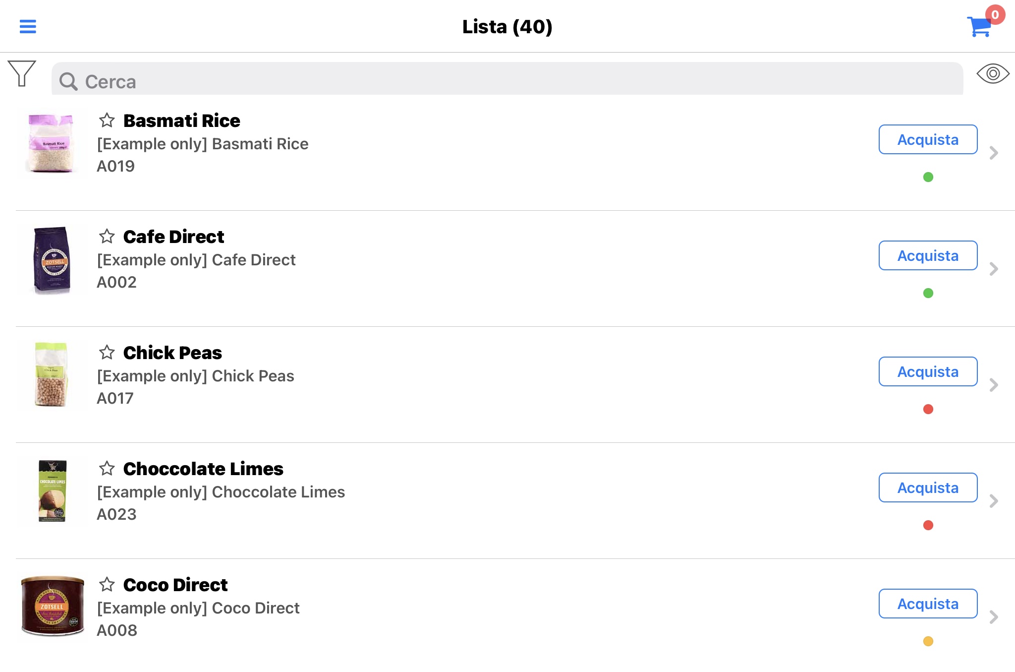
Task: Open Cafe Direct details via chevron
Action: click(x=993, y=269)
